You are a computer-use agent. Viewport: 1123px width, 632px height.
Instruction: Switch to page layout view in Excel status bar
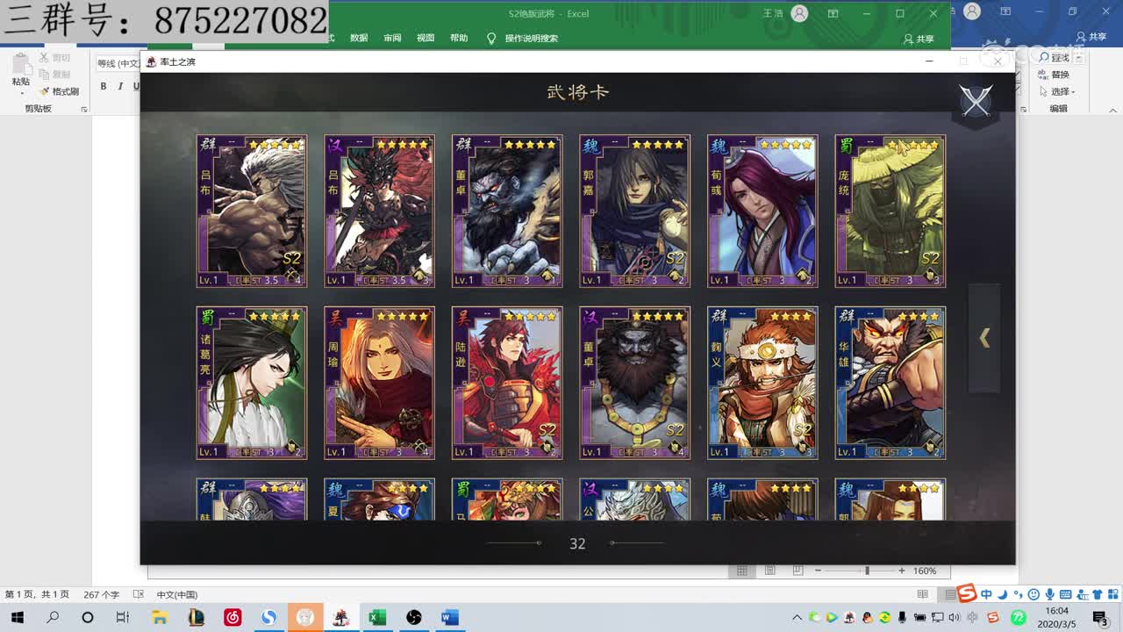coord(769,571)
